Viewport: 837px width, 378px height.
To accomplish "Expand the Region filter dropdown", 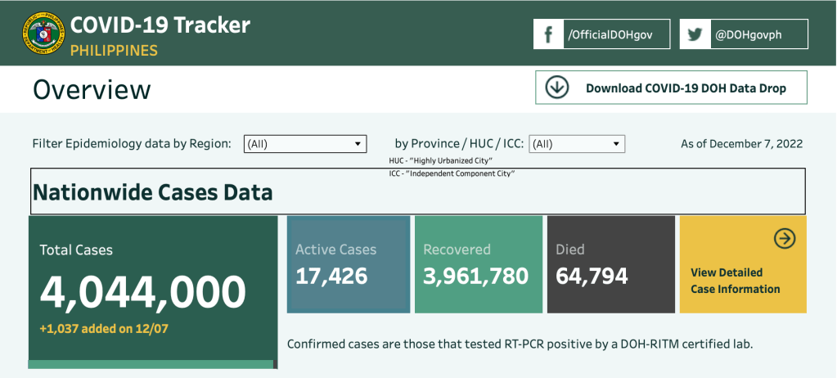I will click(304, 145).
